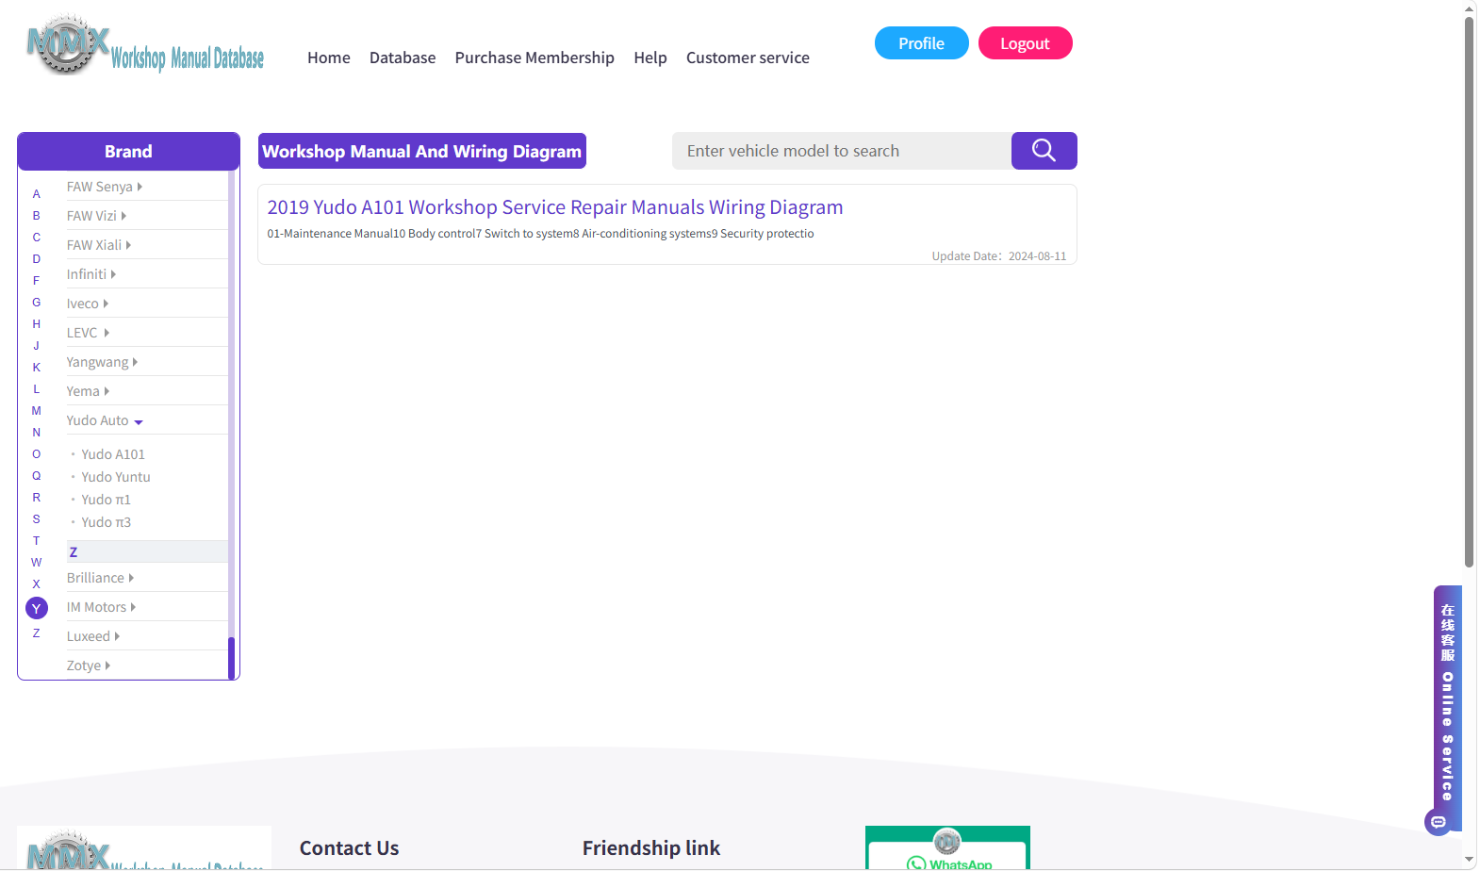Screen dimensions: 1480x871
Task: Go to Purchase Membership page
Action: 534,58
